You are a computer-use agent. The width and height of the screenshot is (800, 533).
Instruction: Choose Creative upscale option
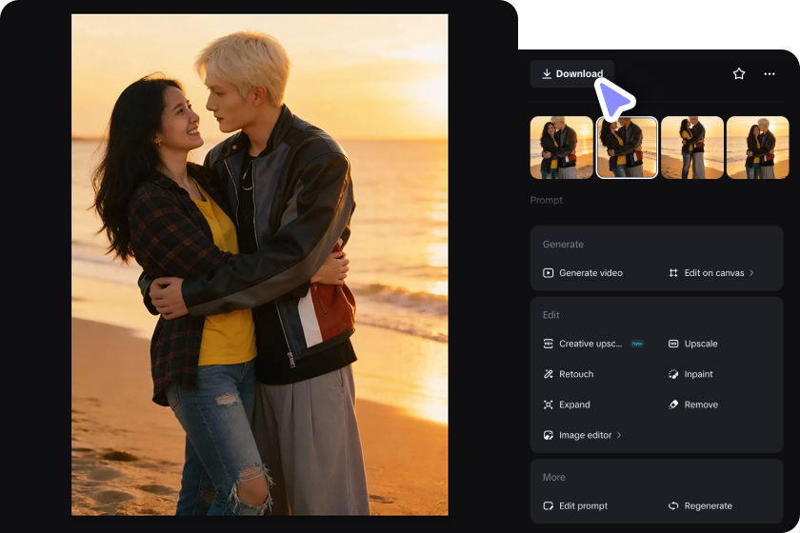pyautogui.click(x=590, y=344)
